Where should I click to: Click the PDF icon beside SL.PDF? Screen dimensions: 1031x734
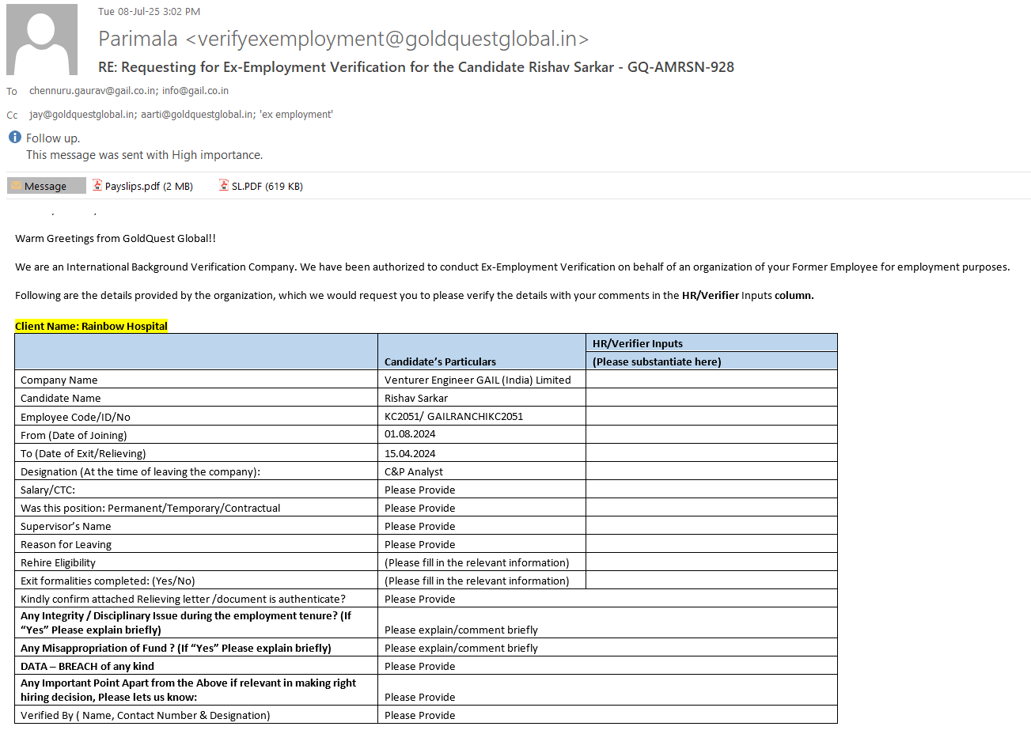pyautogui.click(x=224, y=186)
